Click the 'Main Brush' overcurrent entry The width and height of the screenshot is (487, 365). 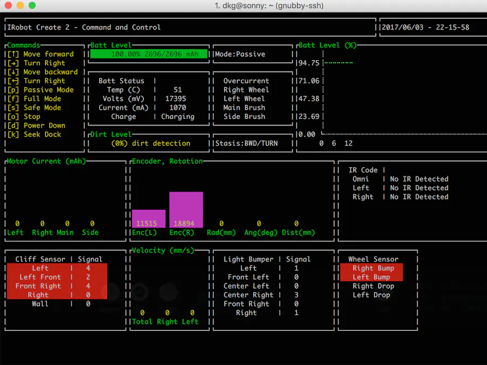(x=244, y=108)
